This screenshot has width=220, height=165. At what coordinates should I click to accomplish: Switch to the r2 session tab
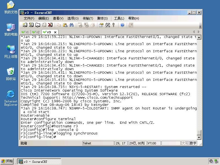pos(36,32)
